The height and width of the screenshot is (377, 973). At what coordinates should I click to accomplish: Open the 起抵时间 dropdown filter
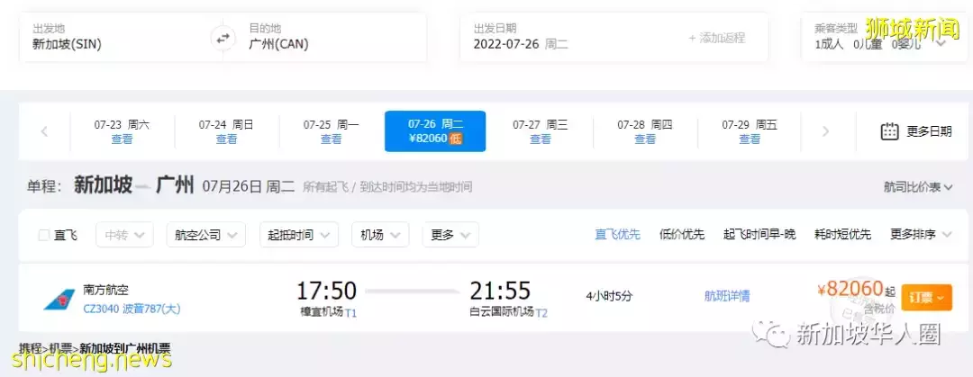299,235
